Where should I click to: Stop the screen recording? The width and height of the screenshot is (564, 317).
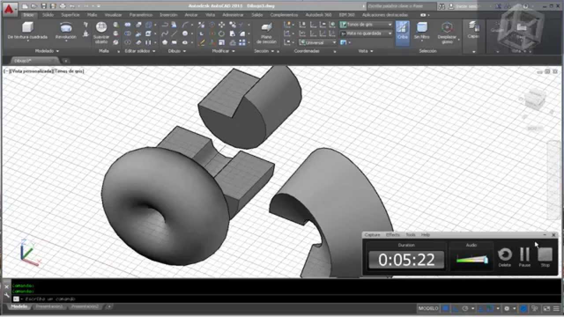click(545, 257)
